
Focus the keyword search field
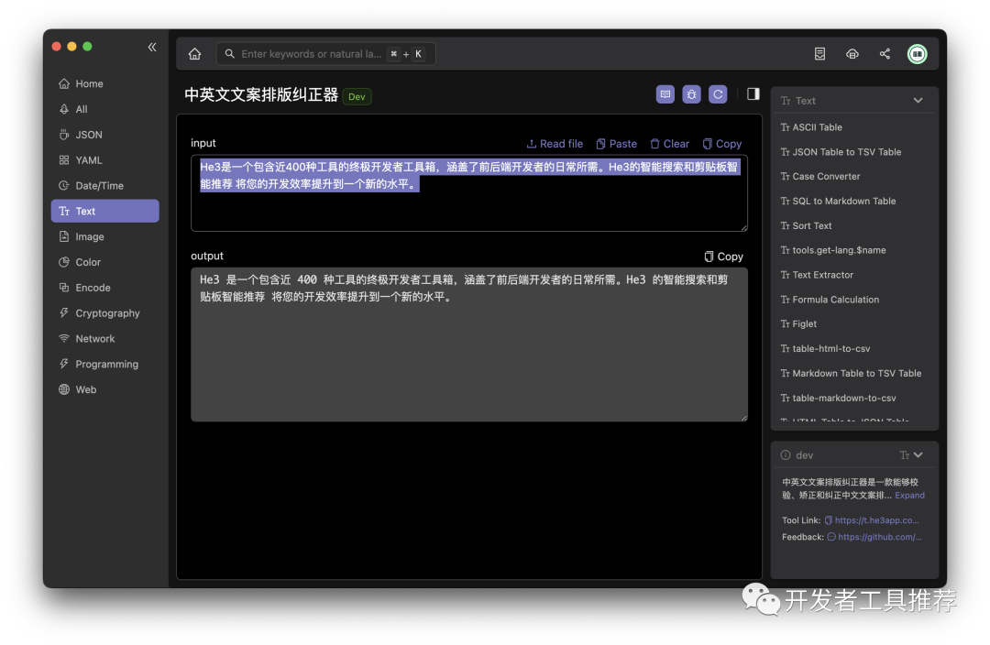[312, 54]
